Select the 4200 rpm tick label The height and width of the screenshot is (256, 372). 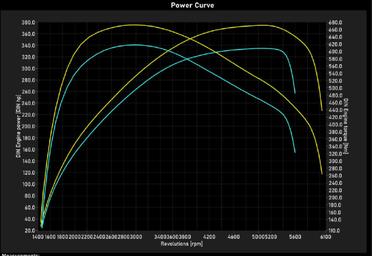pyautogui.click(x=210, y=238)
